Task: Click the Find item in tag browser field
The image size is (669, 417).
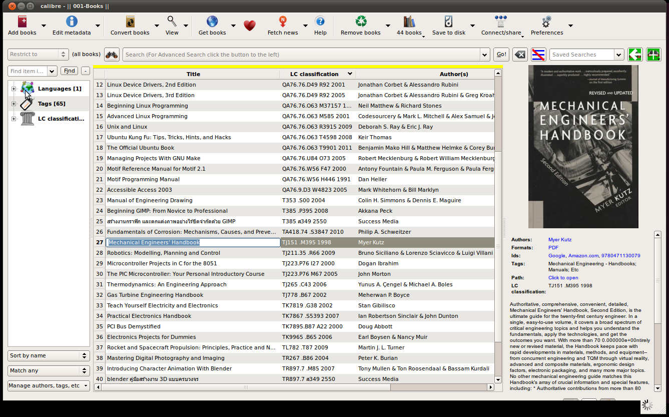Action: (x=28, y=71)
